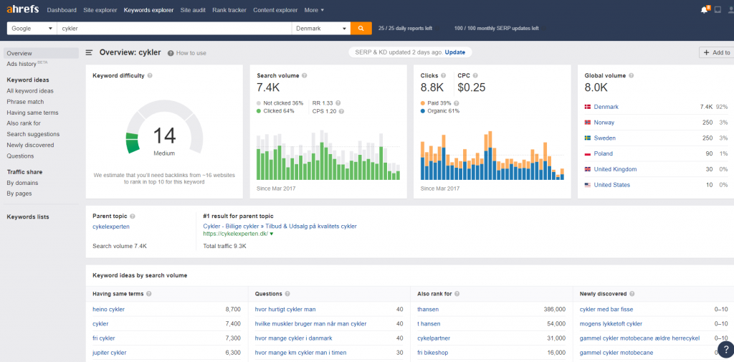
Task: Click the Add to button
Action: click(717, 53)
